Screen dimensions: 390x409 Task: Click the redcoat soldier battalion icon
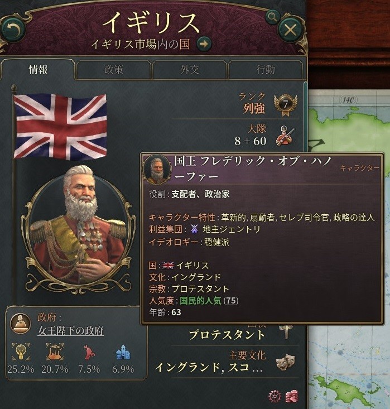coord(285,136)
